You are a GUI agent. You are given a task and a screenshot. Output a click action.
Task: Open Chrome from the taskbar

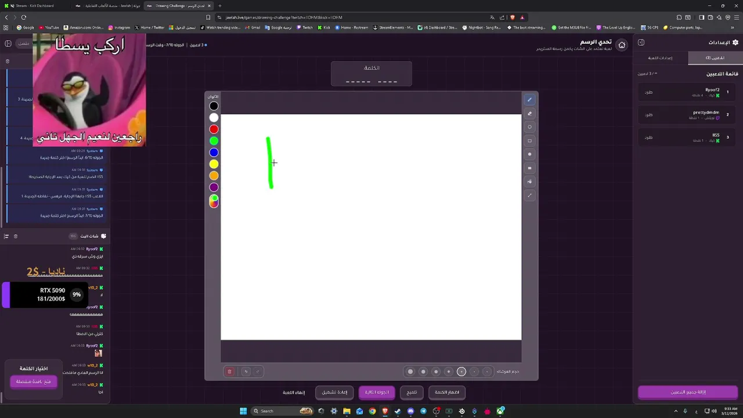(372, 411)
